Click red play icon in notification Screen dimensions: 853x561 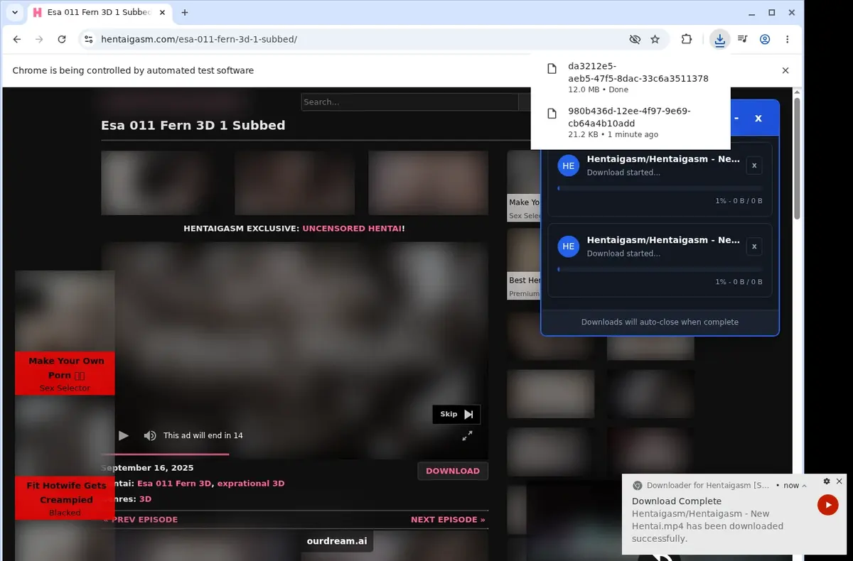[827, 505]
